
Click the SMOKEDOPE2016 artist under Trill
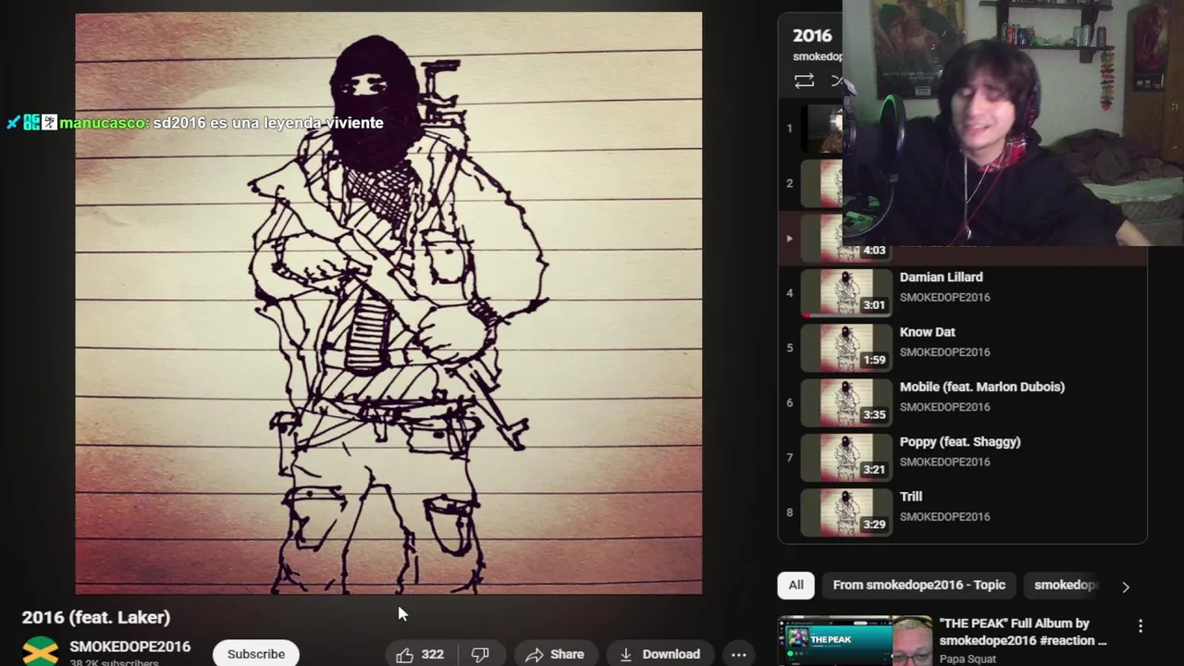[x=944, y=516]
